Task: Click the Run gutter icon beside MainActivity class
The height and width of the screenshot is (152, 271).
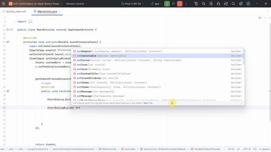Action: [8, 30]
